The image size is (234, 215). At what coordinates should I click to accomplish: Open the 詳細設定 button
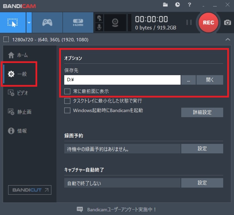pyautogui.click(x=202, y=112)
